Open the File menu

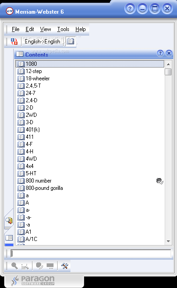pos(16,29)
